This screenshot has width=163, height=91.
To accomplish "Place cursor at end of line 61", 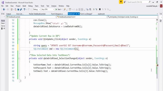I will coord(78,49).
